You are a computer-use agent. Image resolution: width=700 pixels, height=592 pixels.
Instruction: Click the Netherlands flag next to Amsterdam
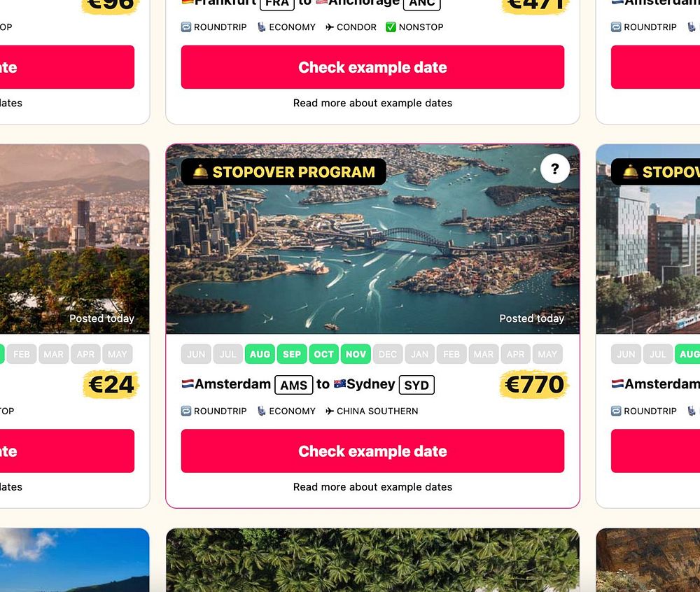188,383
